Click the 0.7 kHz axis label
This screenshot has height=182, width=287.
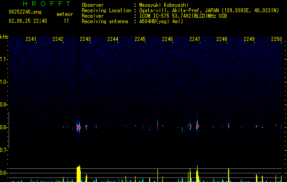coord(4,150)
